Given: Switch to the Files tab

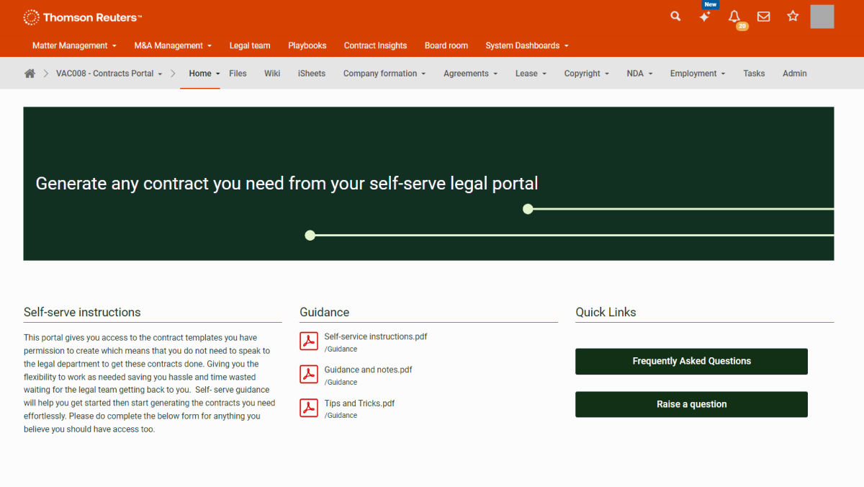Looking at the screenshot, I should pos(238,73).
